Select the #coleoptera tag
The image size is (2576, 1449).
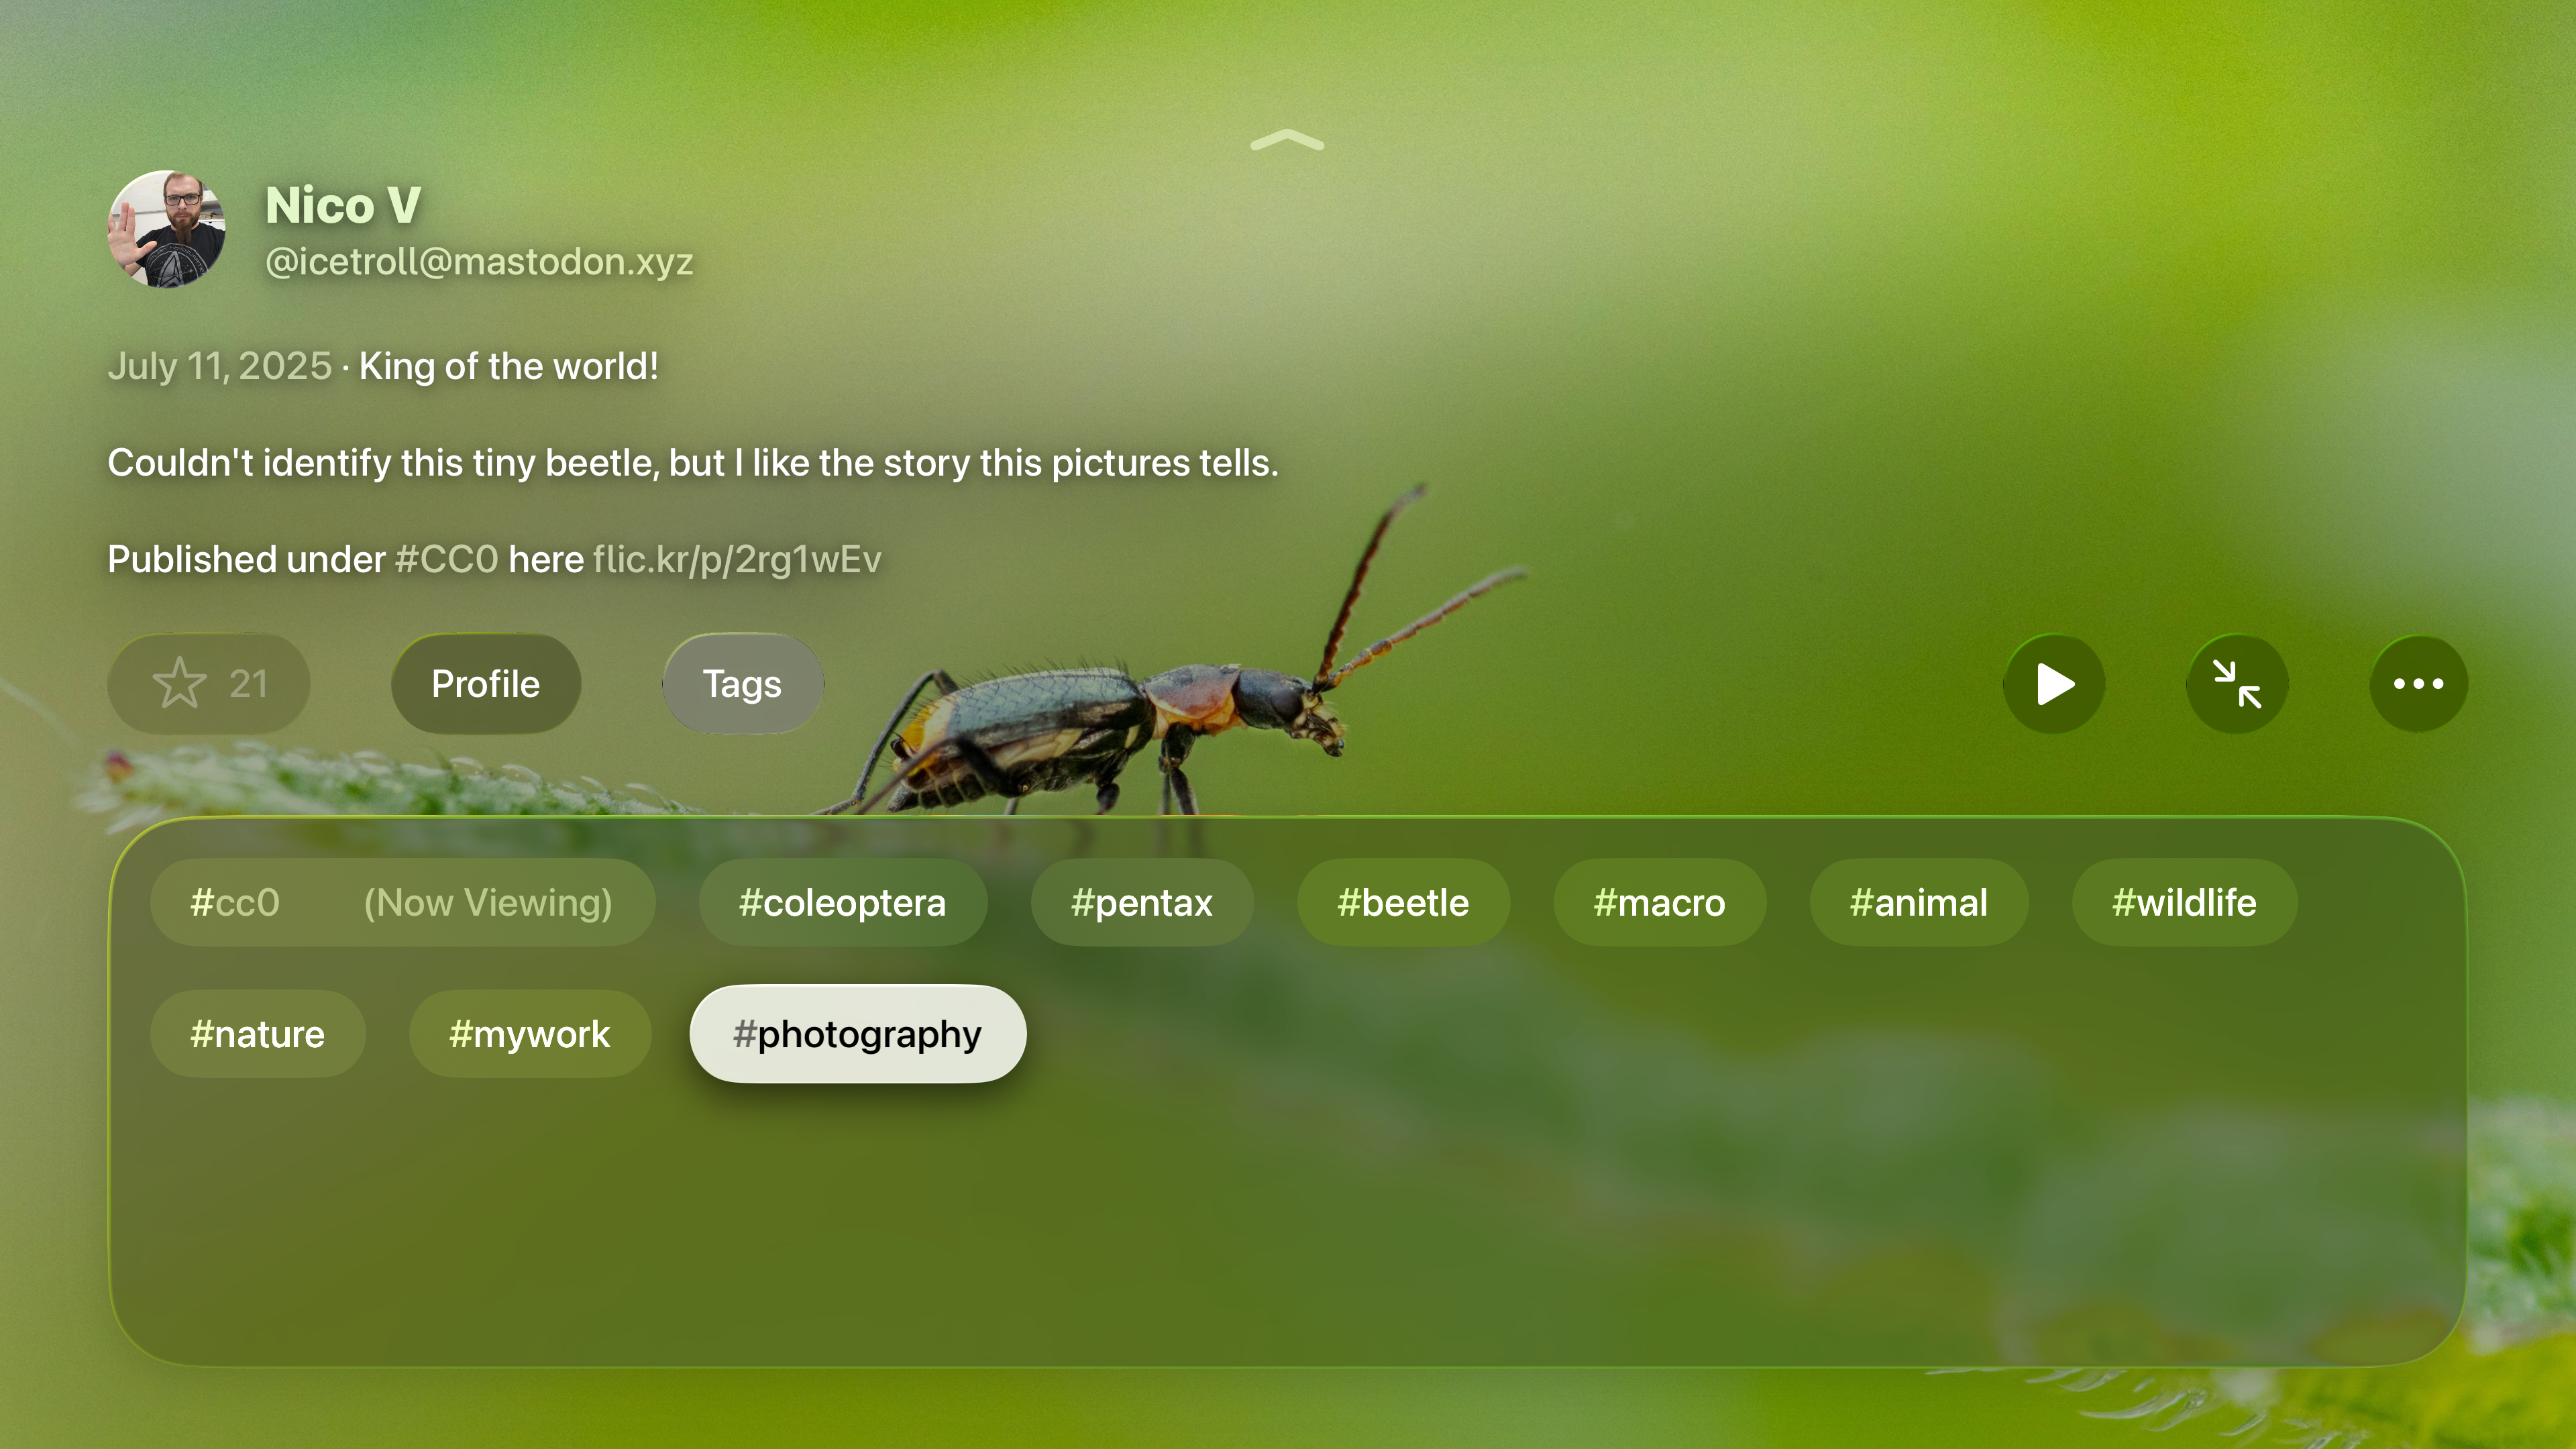coord(842,903)
